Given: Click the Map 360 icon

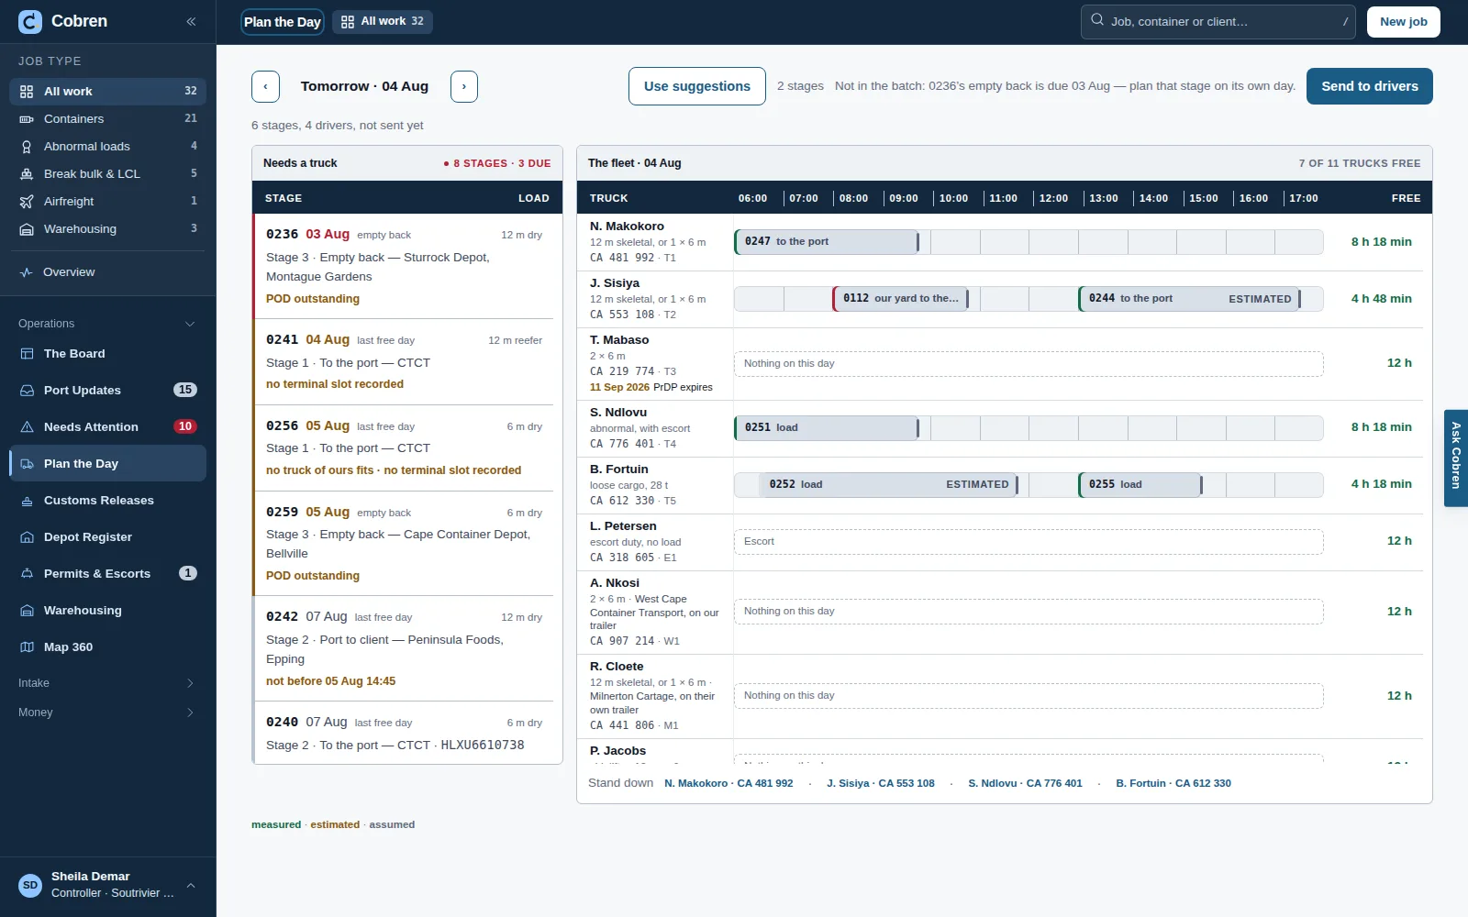Looking at the screenshot, I should [x=27, y=647].
